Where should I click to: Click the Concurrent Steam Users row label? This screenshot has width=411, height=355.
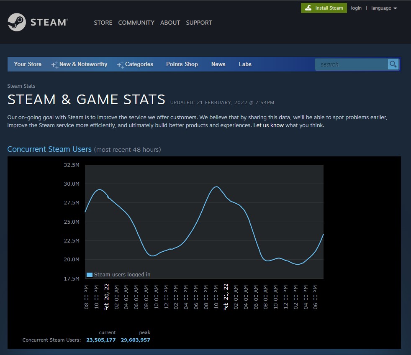pos(51,340)
